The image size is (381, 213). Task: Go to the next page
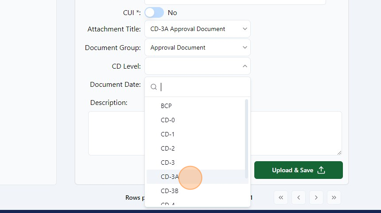pyautogui.click(x=316, y=197)
